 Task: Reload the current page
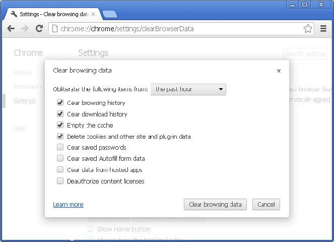pyautogui.click(x=39, y=29)
